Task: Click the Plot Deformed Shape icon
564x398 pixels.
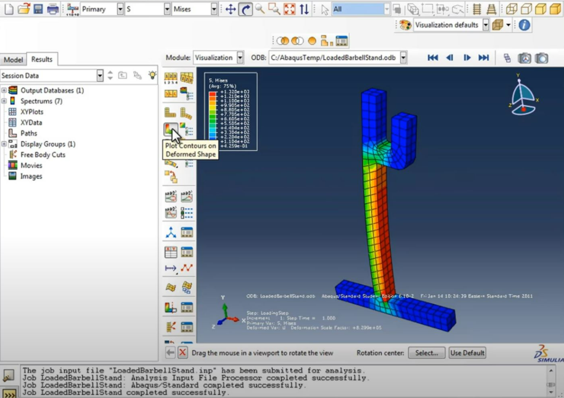Action: [x=186, y=113]
